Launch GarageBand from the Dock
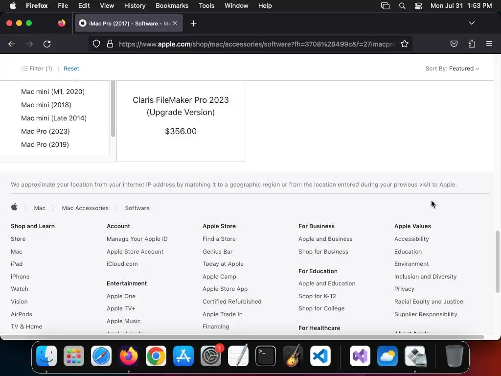This screenshot has height=376, width=501. [293, 356]
